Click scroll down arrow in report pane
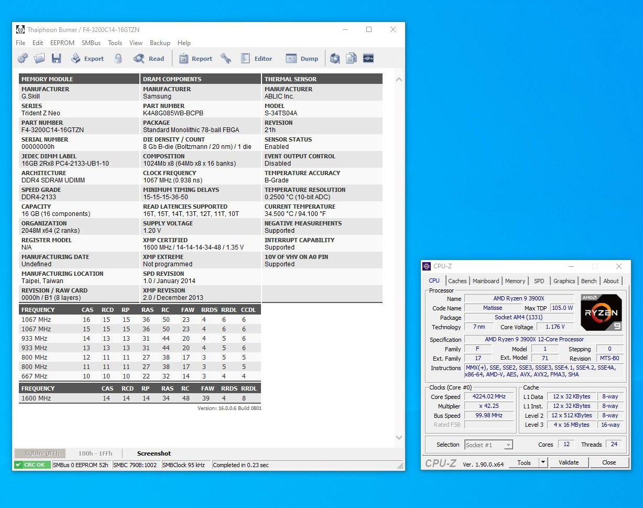The height and width of the screenshot is (508, 643). pos(399,437)
